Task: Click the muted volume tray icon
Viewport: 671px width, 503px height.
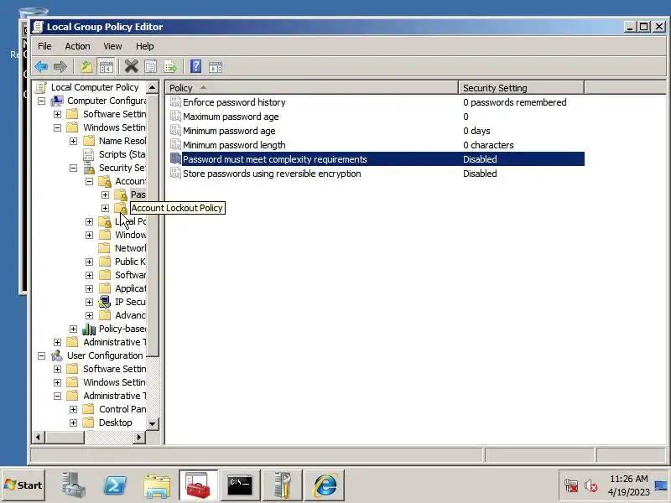Action: click(591, 485)
